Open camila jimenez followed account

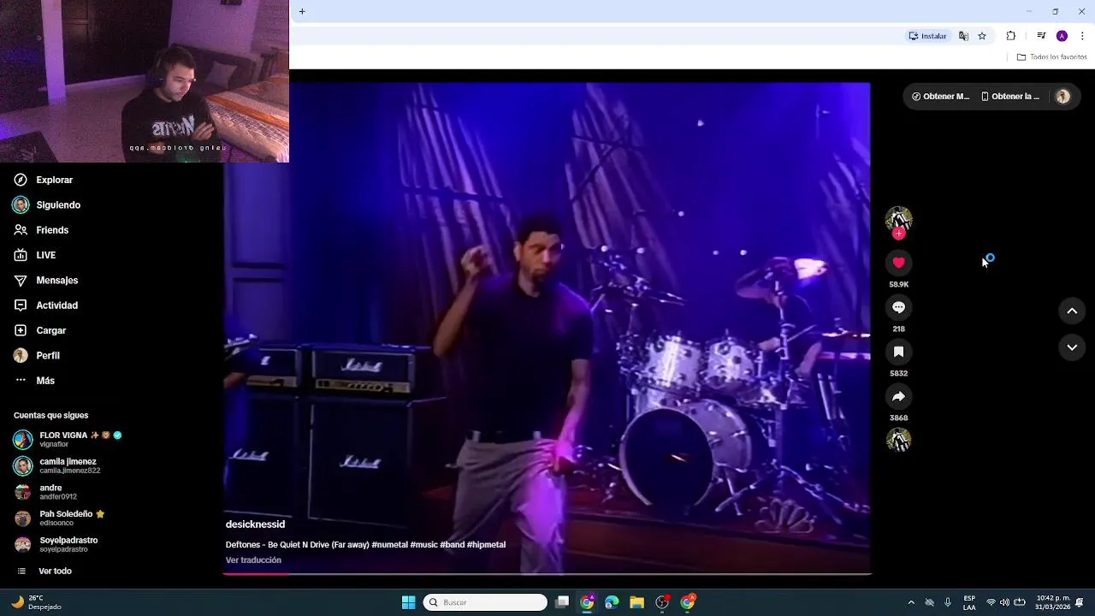click(58, 466)
